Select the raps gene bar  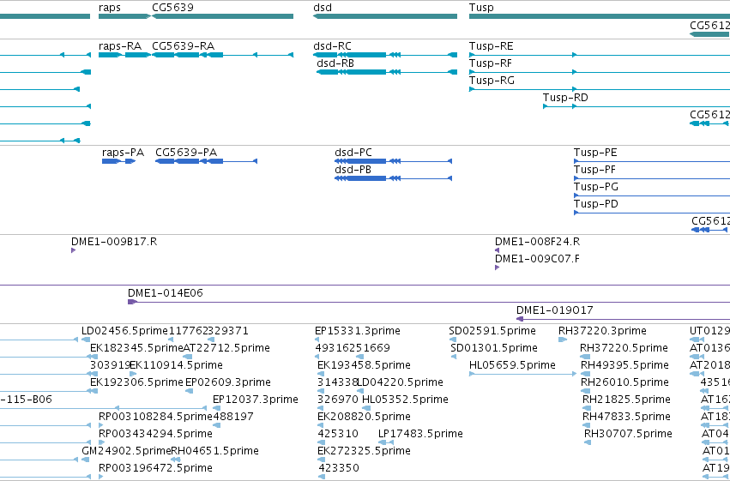[x=124, y=16]
